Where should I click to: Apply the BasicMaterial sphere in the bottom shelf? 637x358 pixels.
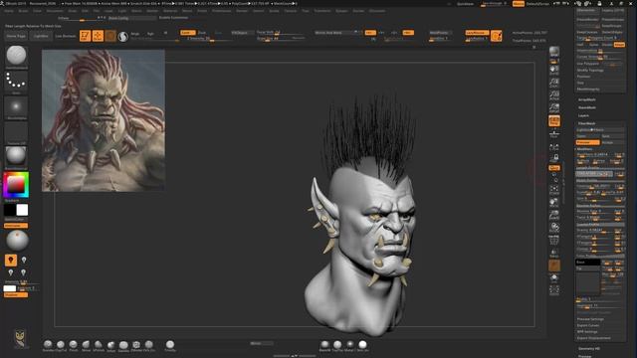click(x=324, y=345)
